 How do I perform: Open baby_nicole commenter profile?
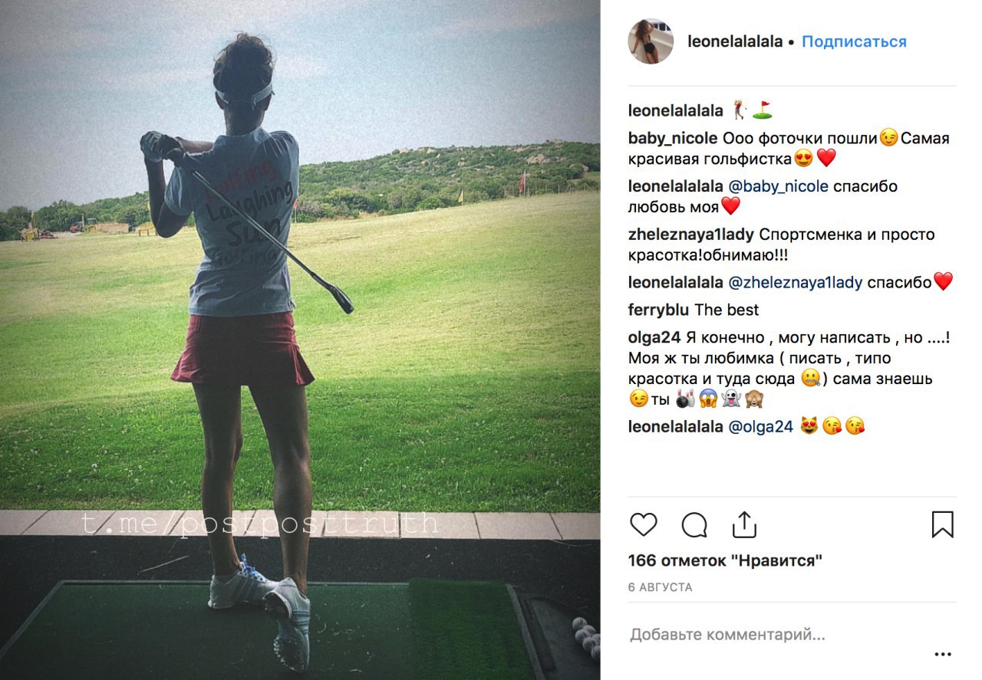[673, 139]
